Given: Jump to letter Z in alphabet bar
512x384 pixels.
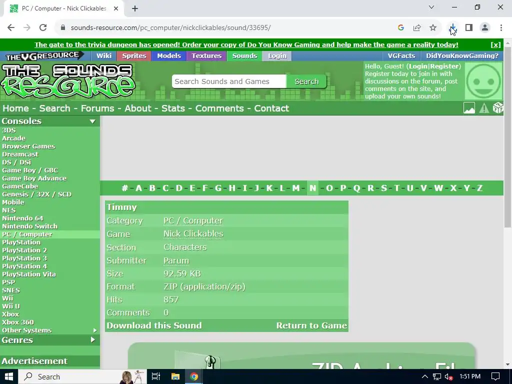Looking at the screenshot, I should [479, 188].
